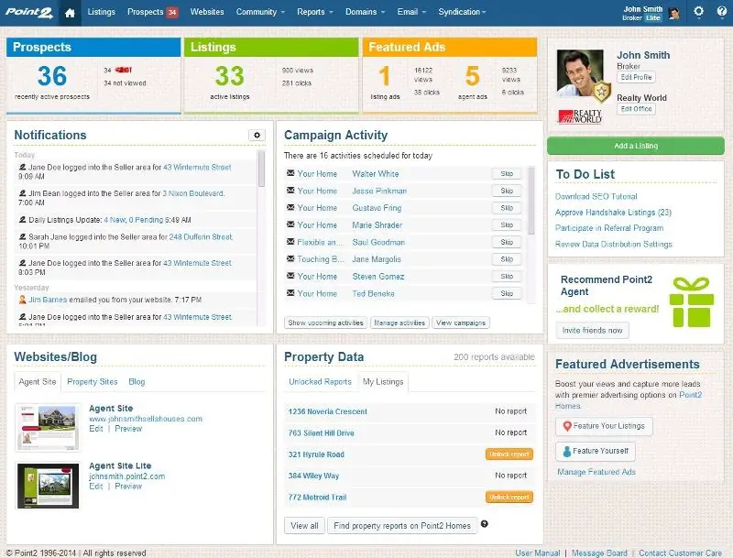Click View campaigns button
Image resolution: width=733 pixels, height=558 pixels.
(461, 323)
